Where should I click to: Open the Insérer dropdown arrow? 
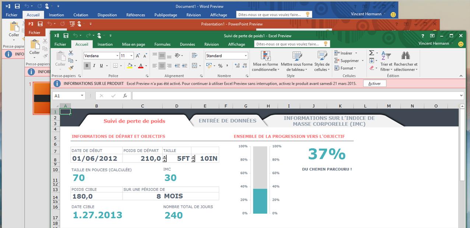click(356, 53)
